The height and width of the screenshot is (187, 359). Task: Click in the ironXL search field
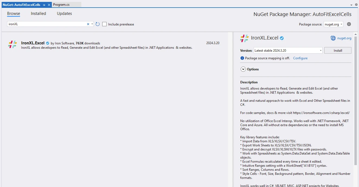coord(46,24)
